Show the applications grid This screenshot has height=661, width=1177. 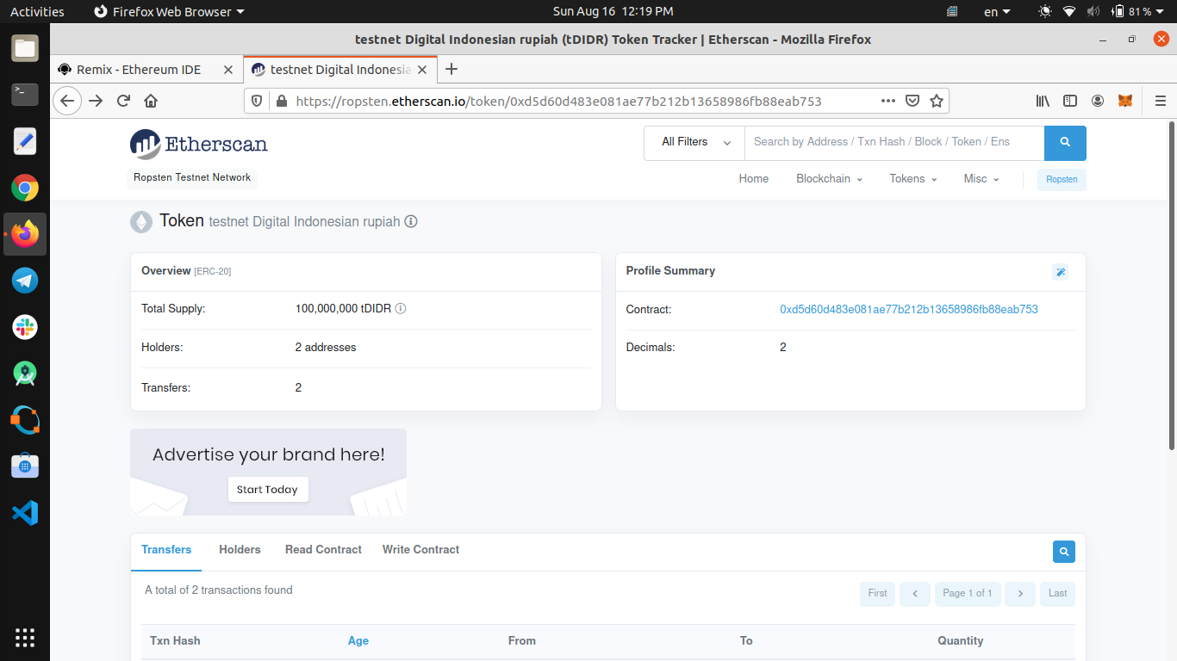[25, 638]
